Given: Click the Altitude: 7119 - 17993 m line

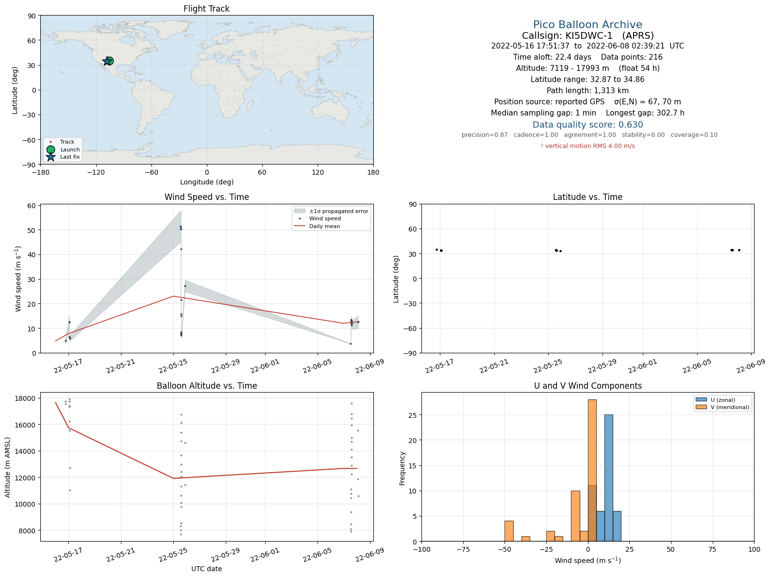Looking at the screenshot, I should (x=587, y=68).
